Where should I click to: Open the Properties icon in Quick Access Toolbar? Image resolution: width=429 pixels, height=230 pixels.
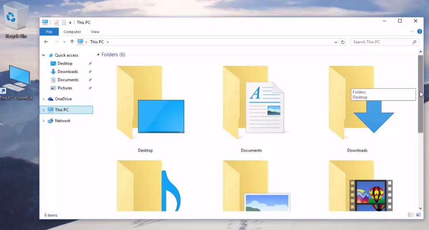tap(56, 22)
